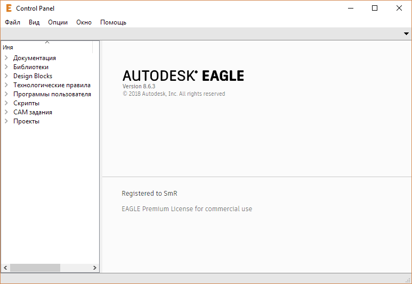412x284 pixels.
Task: Select the Скрипты item
Action: tap(26, 103)
